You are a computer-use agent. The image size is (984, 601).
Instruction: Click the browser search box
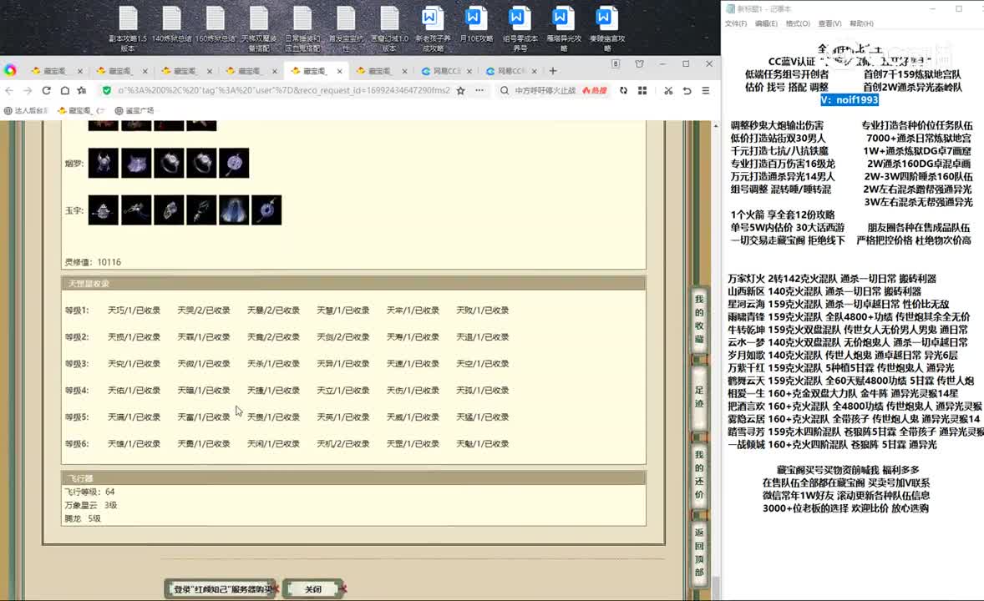pyautogui.click(x=545, y=90)
